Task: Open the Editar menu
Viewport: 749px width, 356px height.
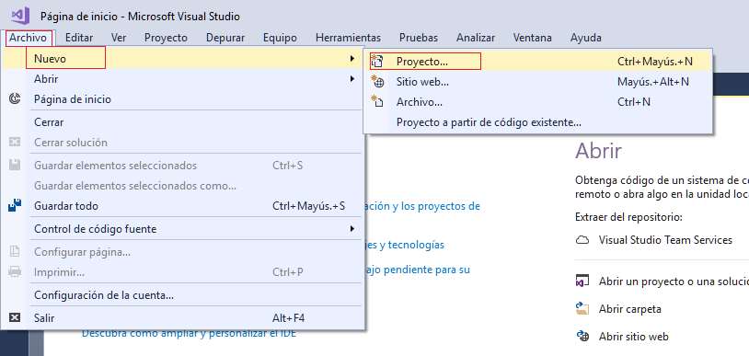Action: pos(79,38)
